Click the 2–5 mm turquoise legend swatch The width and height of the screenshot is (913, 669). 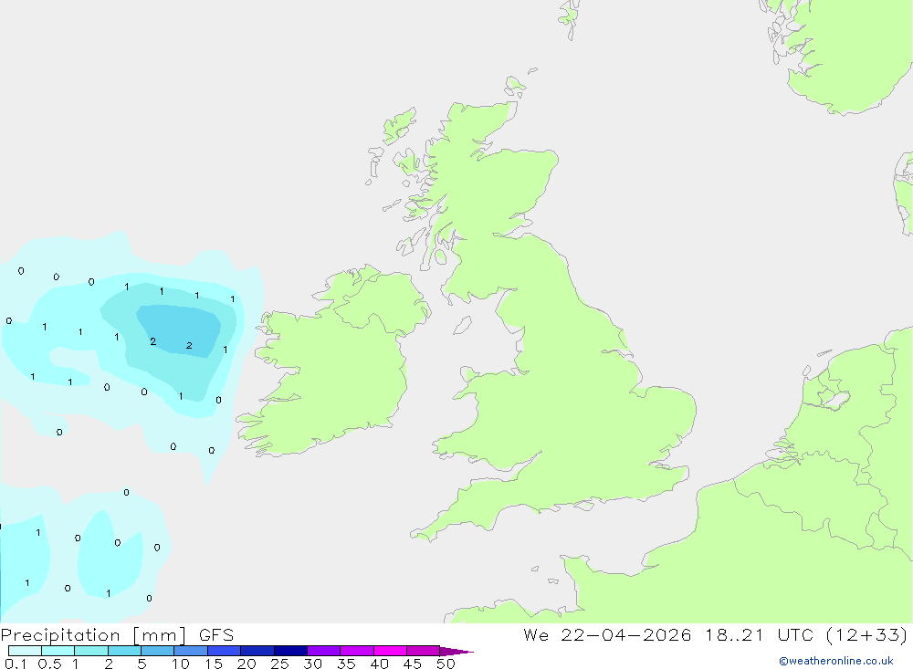pos(124,651)
